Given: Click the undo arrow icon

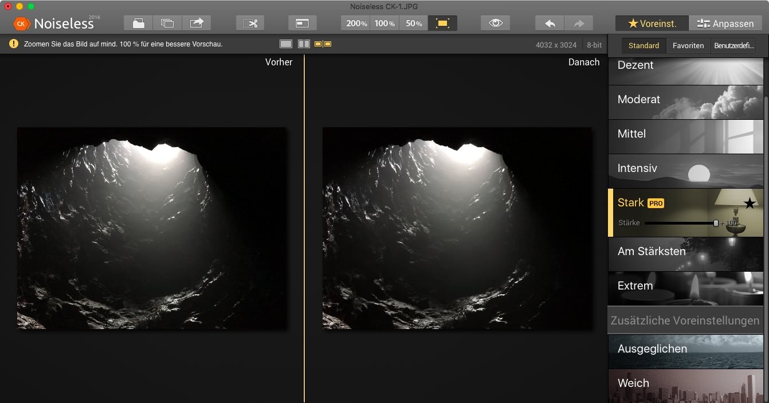Looking at the screenshot, I should point(550,24).
